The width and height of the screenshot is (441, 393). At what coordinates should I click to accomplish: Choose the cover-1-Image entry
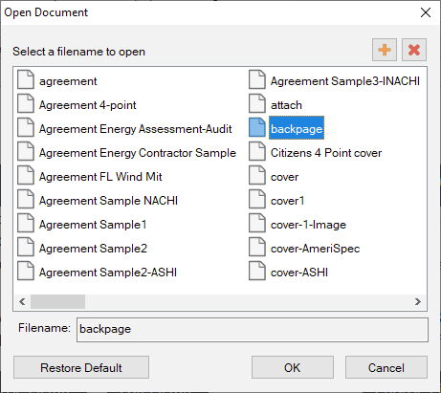[x=308, y=225]
